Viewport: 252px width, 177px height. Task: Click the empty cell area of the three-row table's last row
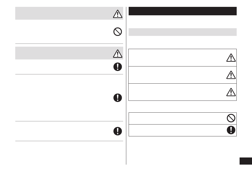click(177, 92)
